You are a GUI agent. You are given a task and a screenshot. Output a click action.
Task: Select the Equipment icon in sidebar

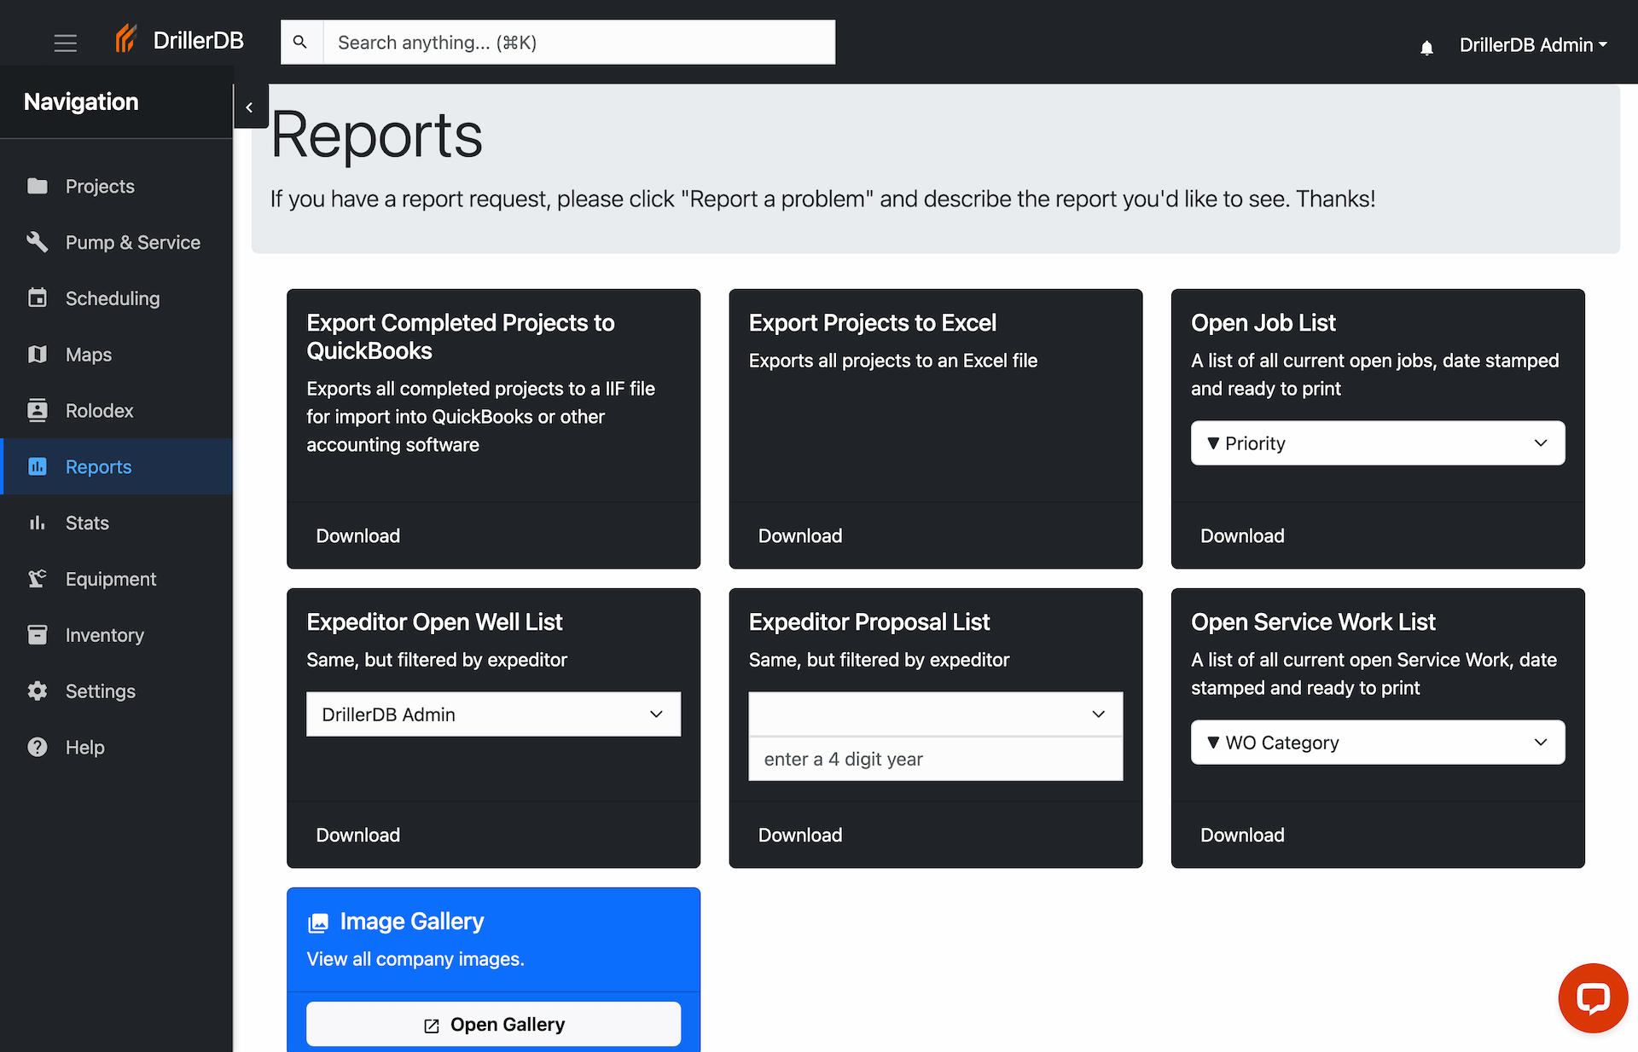(x=38, y=578)
